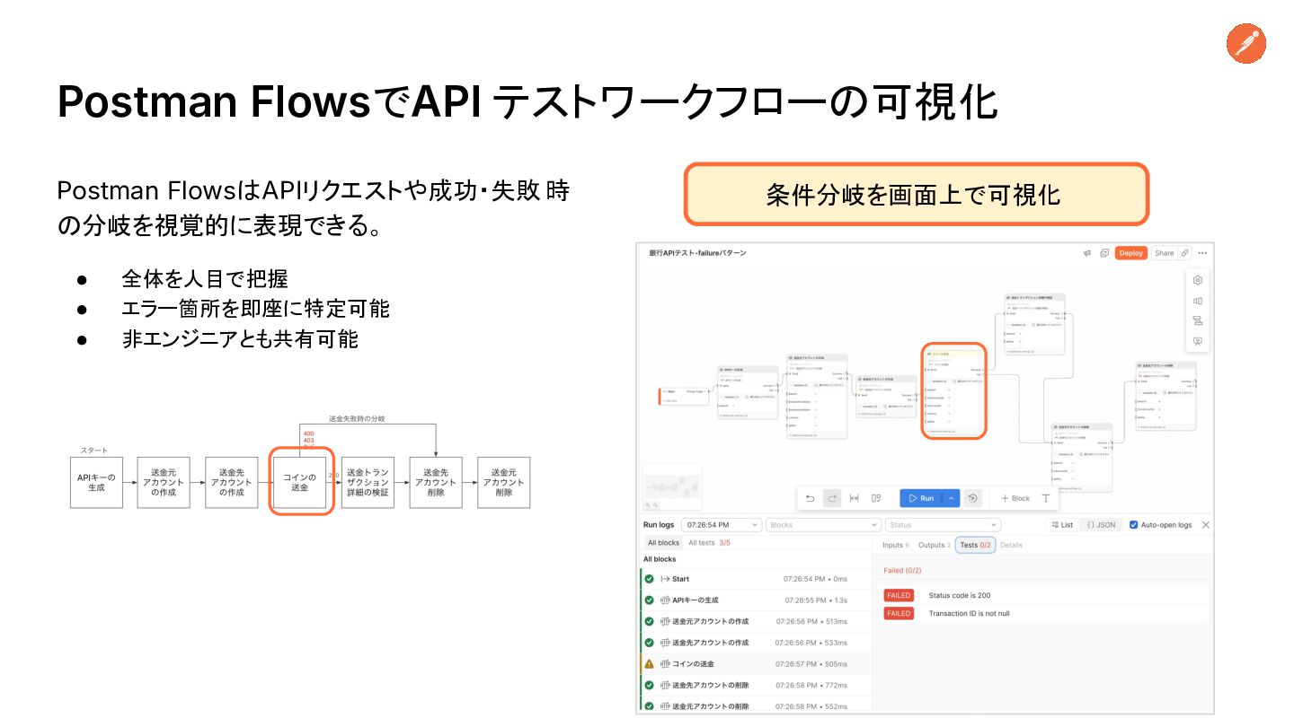The height and width of the screenshot is (727, 1294).
Task: Select the 送金元アカウントの作成 log row
Action: click(756, 621)
